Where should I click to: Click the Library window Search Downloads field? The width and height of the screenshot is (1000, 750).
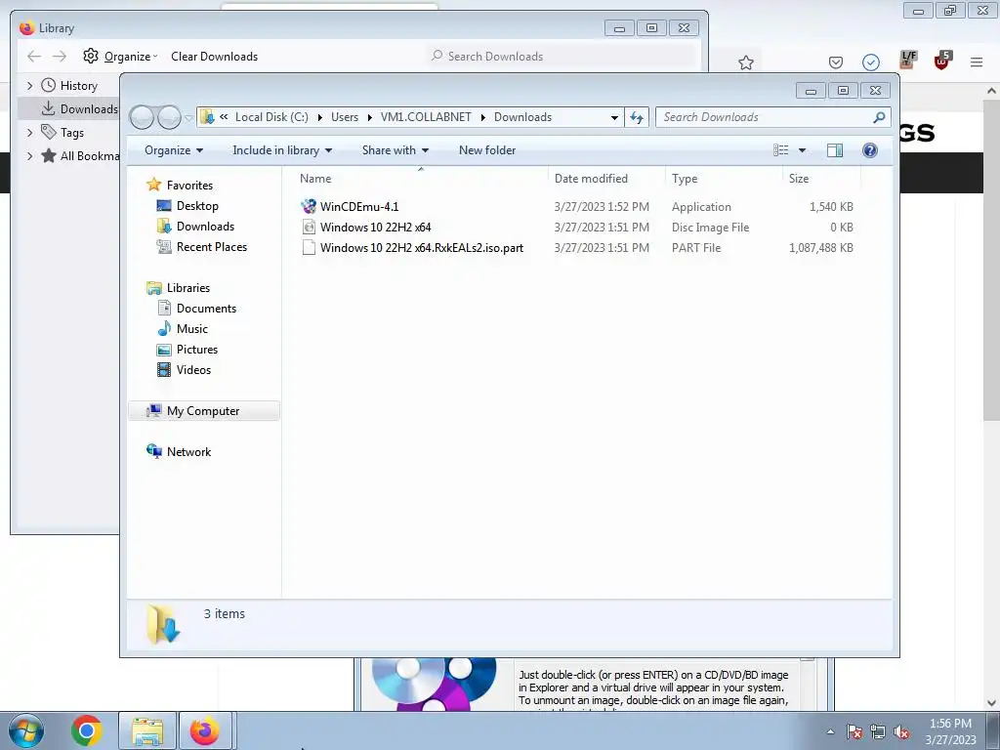click(562, 56)
